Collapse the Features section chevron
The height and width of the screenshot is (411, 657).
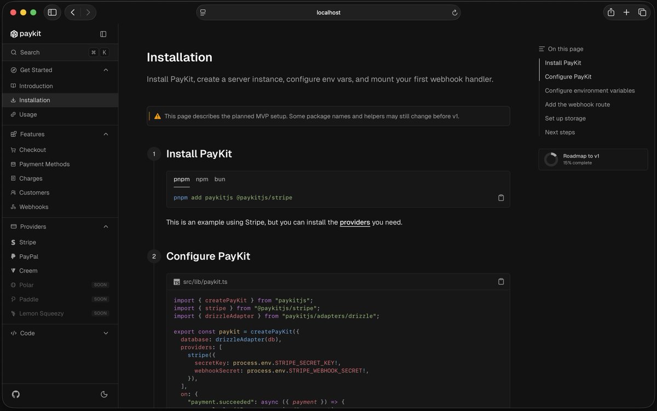106,134
